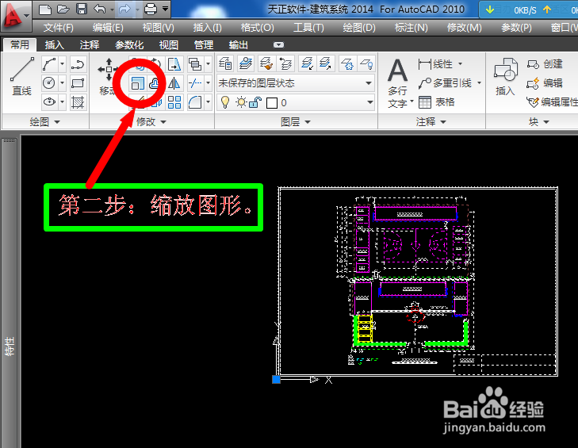Select the Hatch tool

[78, 101]
